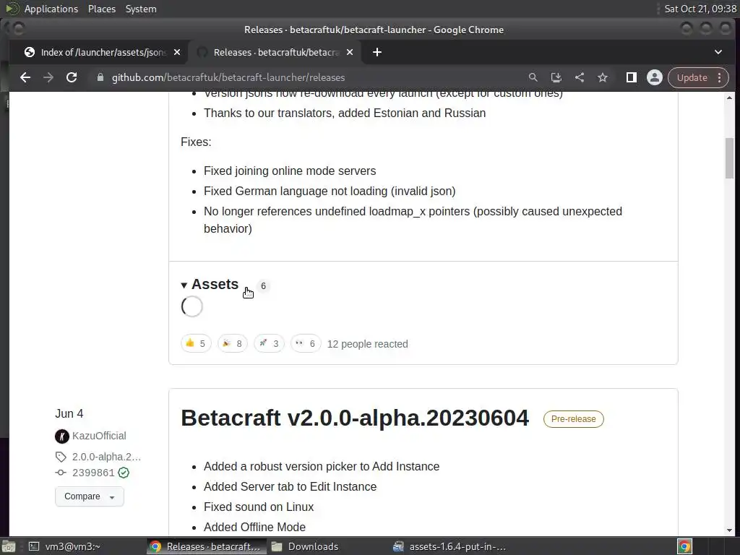
Task: Click Releases · betacraft Chrome taskbar entry
Action: (x=206, y=546)
